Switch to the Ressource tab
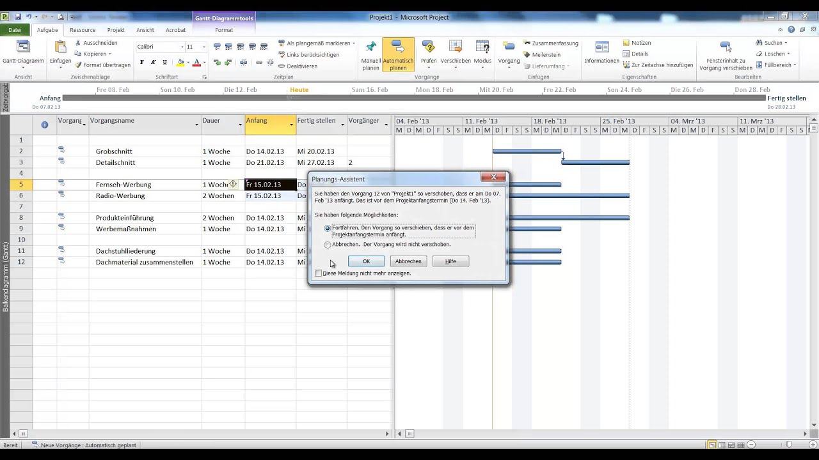Viewport: 819px width, 460px height. point(83,30)
